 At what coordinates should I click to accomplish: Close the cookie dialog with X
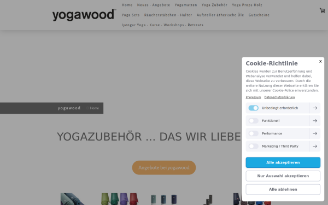[320, 61]
